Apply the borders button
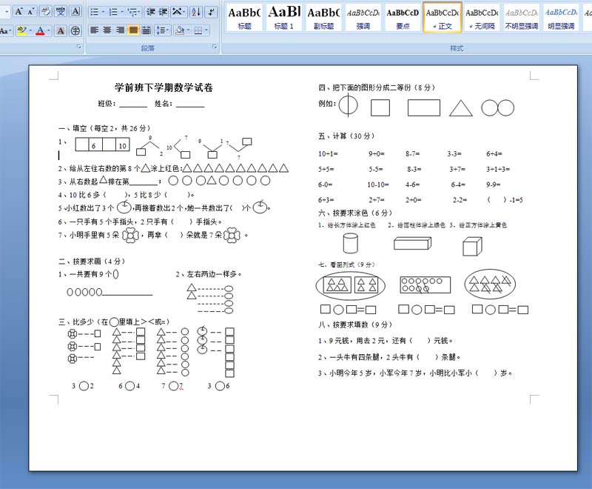The height and width of the screenshot is (489, 592). [x=198, y=30]
